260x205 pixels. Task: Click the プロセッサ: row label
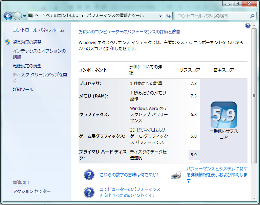click(90, 83)
